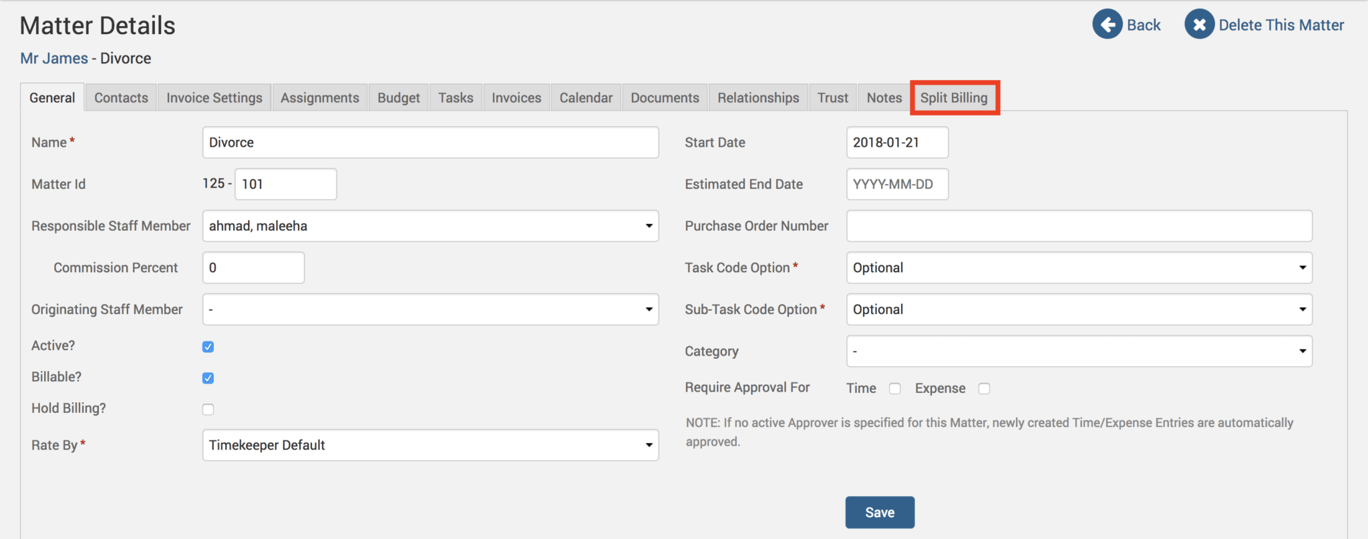Select the Documents tab
Viewport: 1368px width, 539px height.
point(665,98)
